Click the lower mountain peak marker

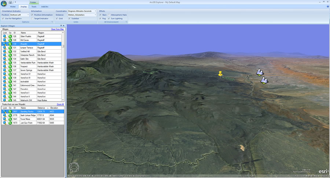pyautogui.click(x=264, y=80)
